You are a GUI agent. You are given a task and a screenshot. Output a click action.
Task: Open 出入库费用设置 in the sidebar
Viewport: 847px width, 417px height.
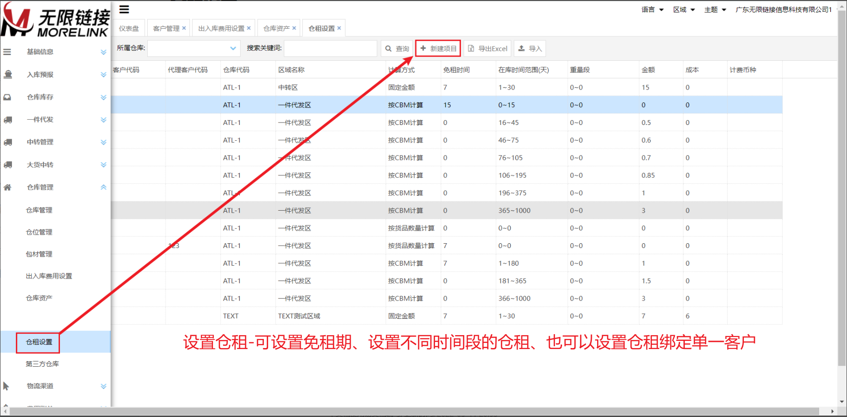[49, 276]
